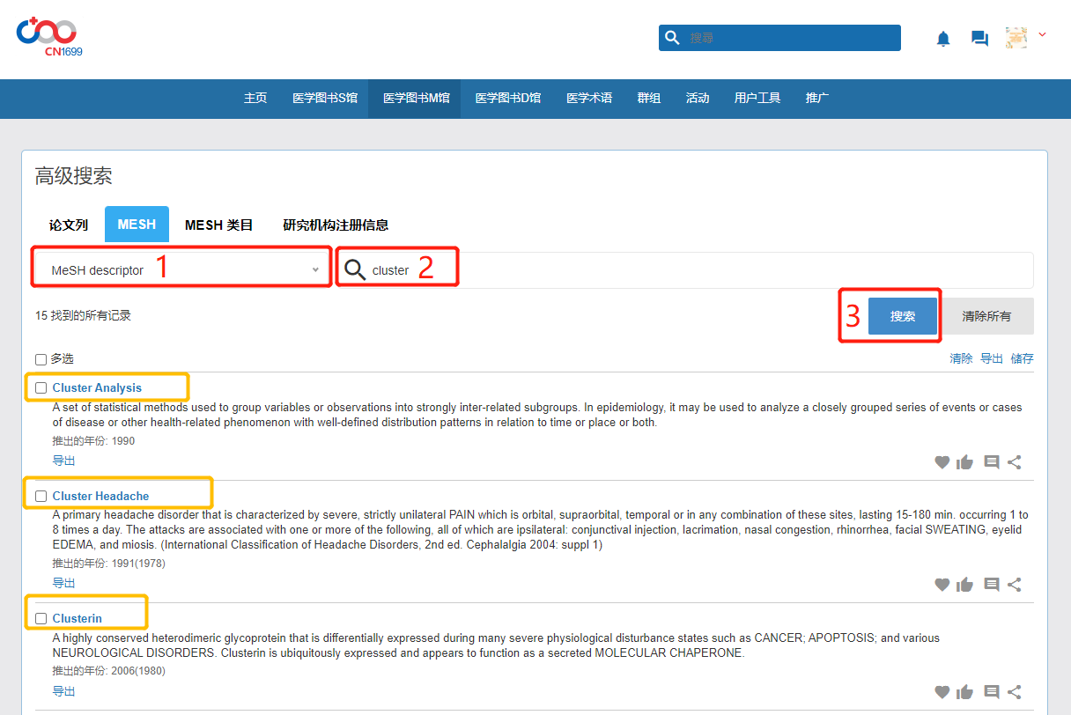Expand the user avatar menu arrow
This screenshot has height=715, width=1071.
click(x=1042, y=35)
